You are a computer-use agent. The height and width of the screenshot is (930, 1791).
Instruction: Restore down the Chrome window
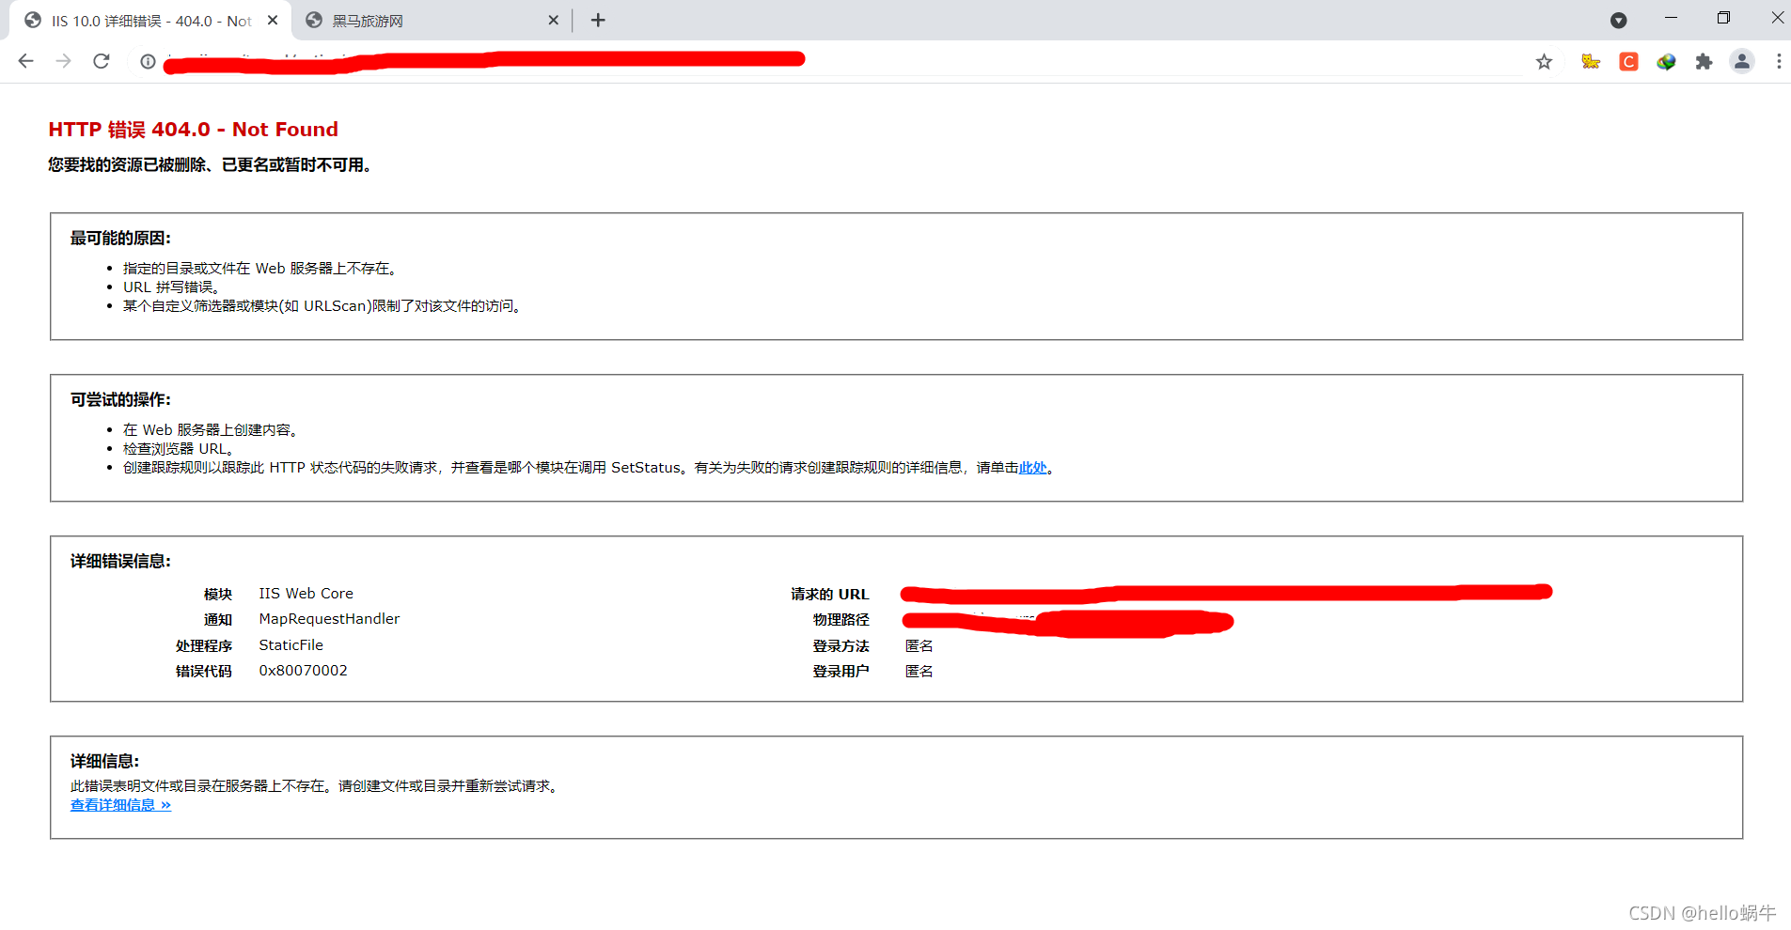pyautogui.click(x=1723, y=18)
